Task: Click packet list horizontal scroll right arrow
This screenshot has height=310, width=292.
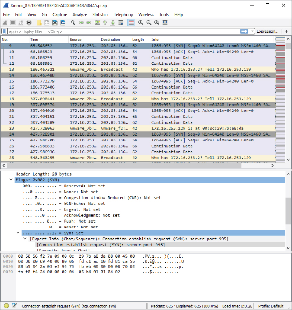Action: tap(273, 165)
